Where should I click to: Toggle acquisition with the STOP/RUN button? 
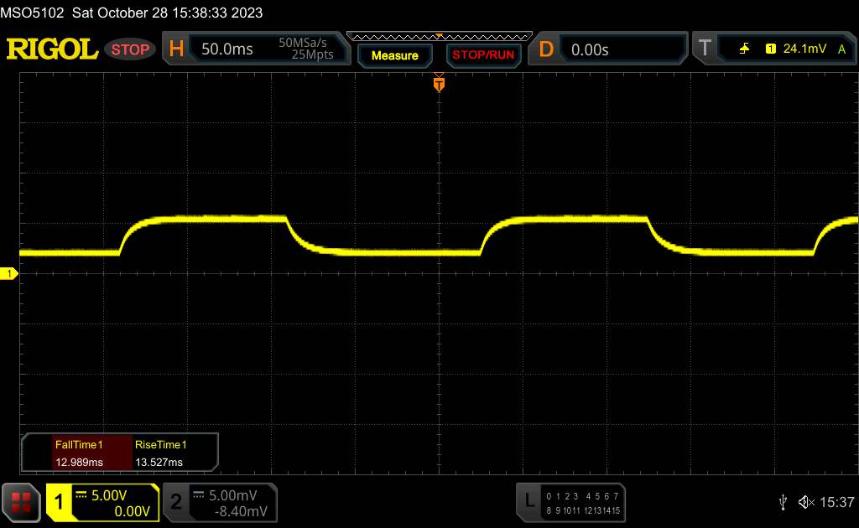click(483, 55)
